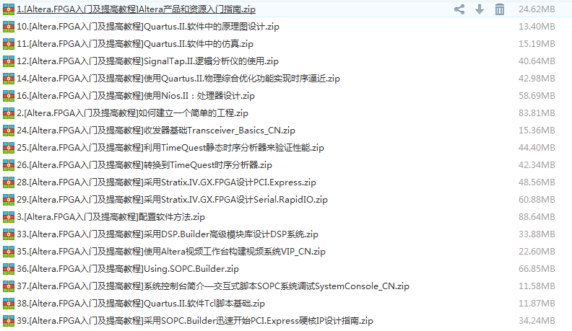Click the 15.19MB size value
The width and height of the screenshot is (572, 331).
(537, 44)
